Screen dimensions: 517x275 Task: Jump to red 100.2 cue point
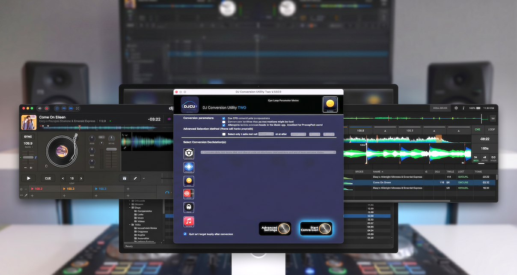[x=45, y=188]
